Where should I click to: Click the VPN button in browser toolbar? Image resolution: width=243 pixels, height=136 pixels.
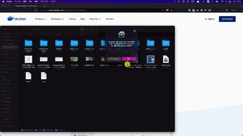(234, 10)
